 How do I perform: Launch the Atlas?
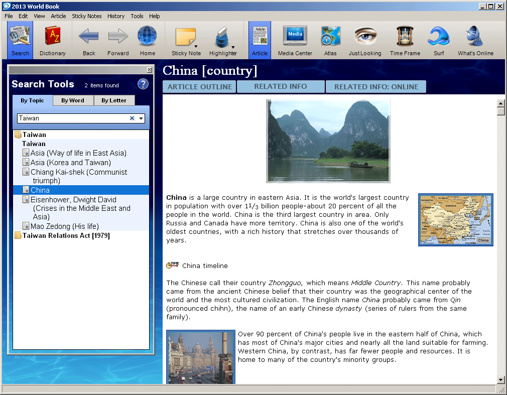point(330,40)
